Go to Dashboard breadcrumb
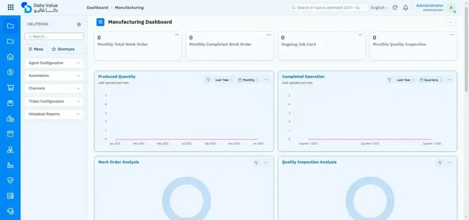 pos(97,7)
